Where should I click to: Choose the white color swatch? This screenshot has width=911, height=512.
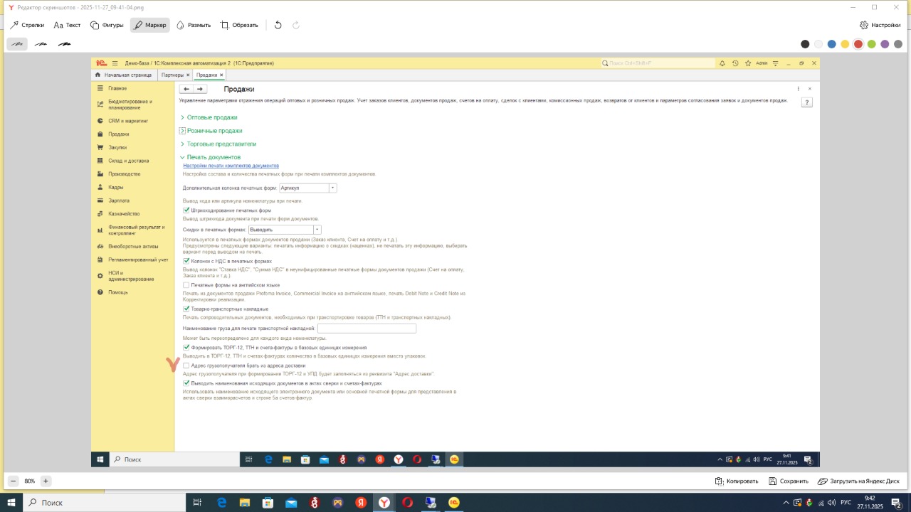[x=818, y=44]
